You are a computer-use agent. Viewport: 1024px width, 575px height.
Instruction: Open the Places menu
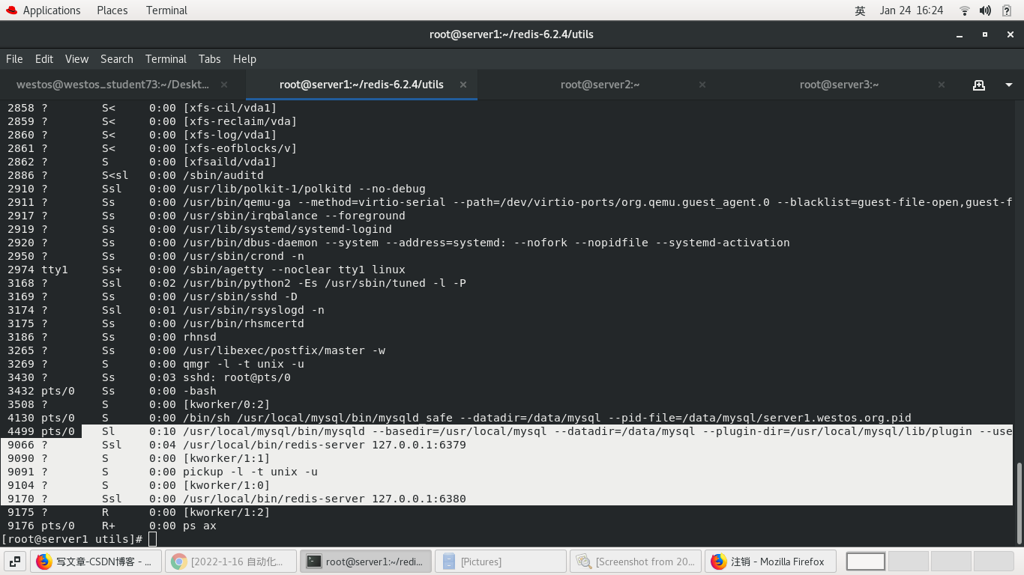[x=112, y=10]
